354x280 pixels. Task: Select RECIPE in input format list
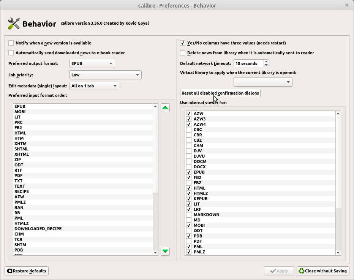pyautogui.click(x=83, y=191)
